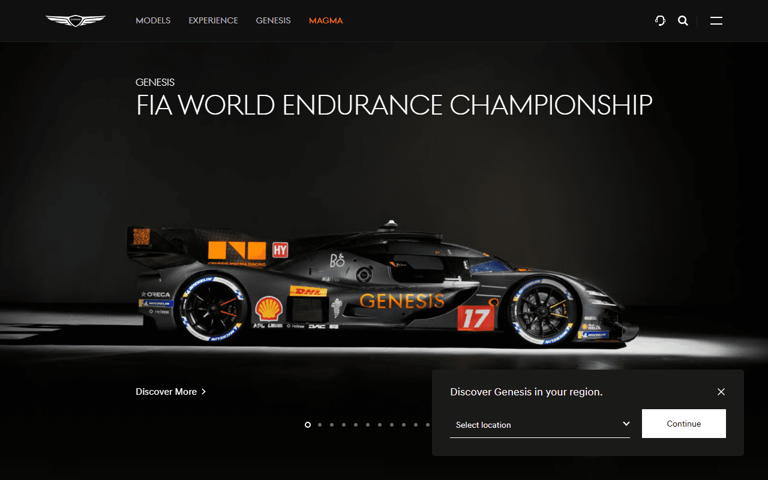Jump to the fourth carousel slide dot

344,425
